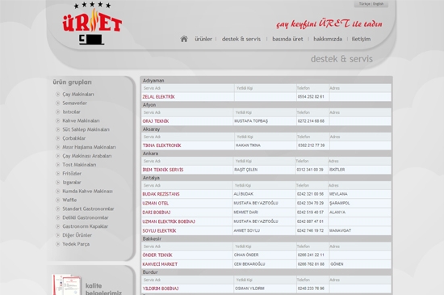Click the kalite belgelerimiz label
The image size is (444, 295).
click(103, 289)
